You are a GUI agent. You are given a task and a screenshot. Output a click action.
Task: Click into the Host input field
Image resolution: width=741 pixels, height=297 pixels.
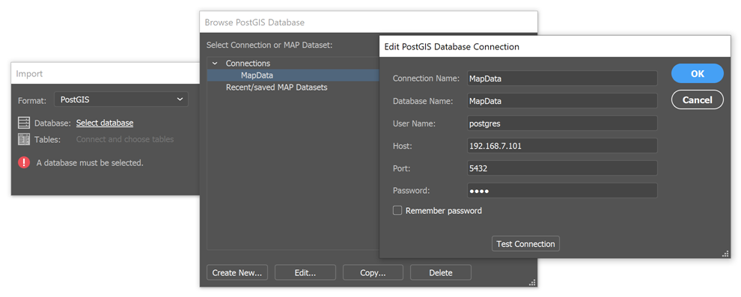click(x=562, y=146)
